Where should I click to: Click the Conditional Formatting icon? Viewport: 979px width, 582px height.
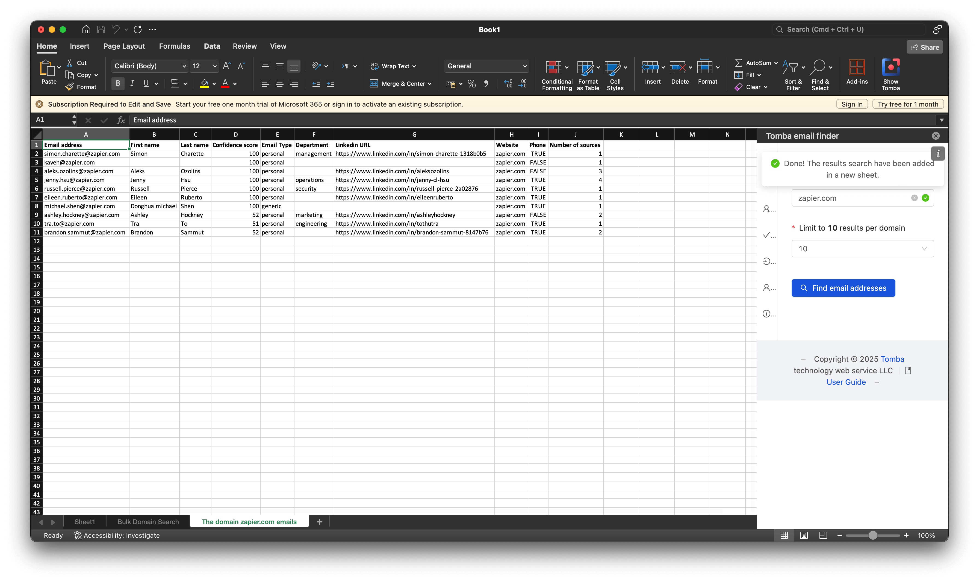553,68
